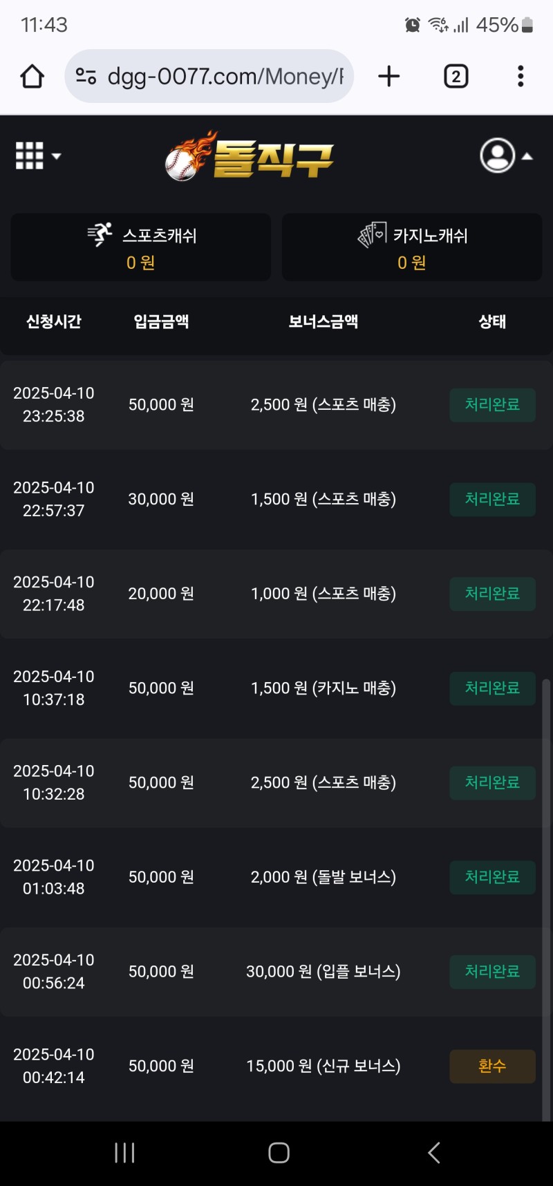
Task: Expand the dropdown arrow beside grid menu
Action: pyautogui.click(x=57, y=156)
